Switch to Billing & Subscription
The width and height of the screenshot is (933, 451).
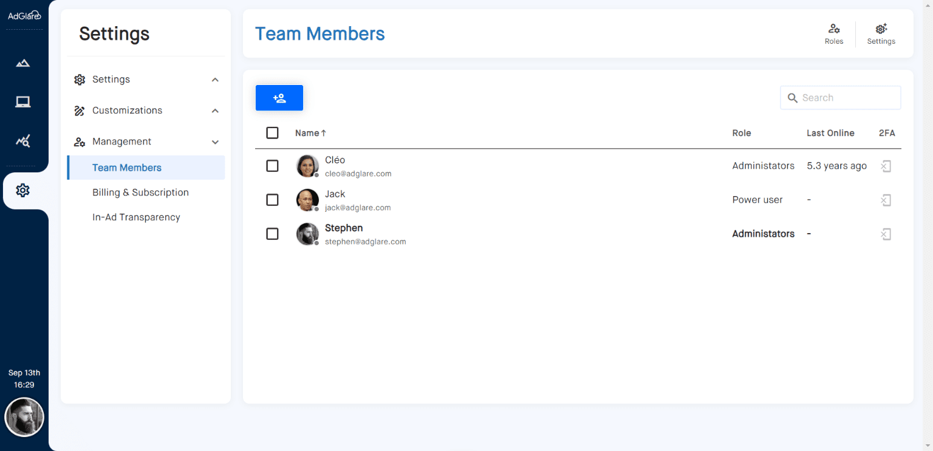(x=140, y=192)
